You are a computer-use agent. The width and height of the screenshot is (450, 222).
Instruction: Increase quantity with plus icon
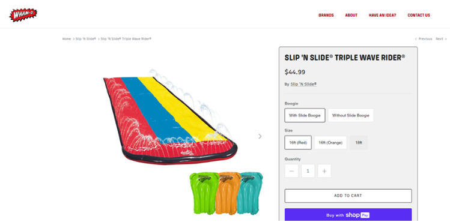click(324, 171)
